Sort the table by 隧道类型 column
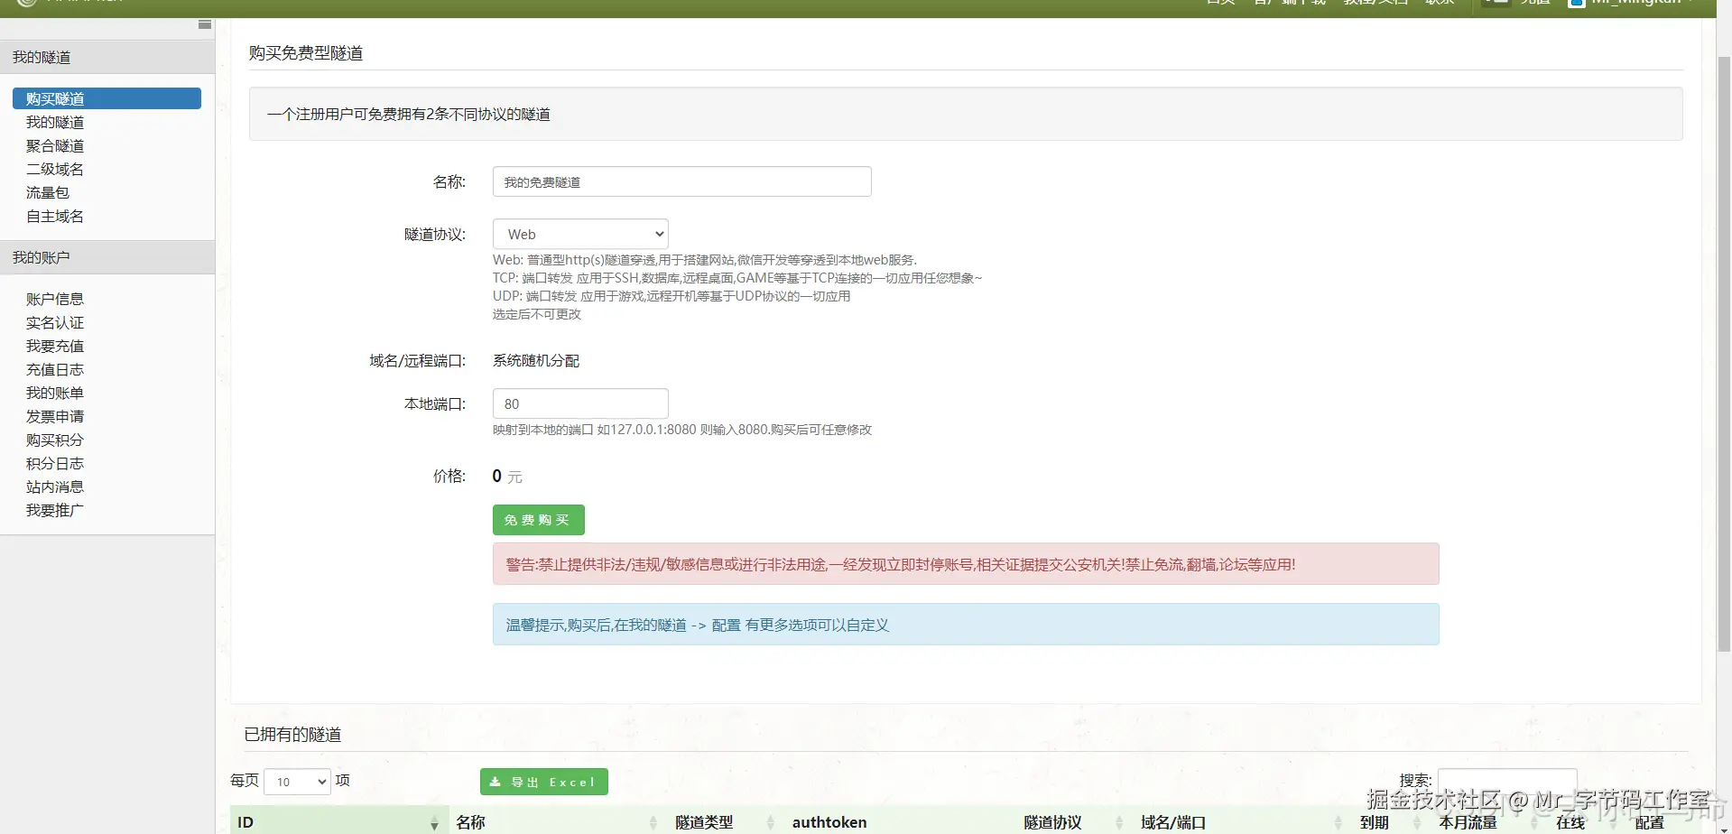 point(726,822)
